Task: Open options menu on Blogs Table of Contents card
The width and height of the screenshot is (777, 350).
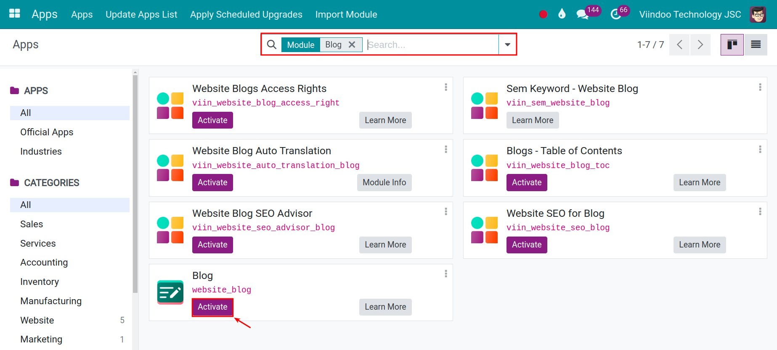Action: click(x=760, y=149)
